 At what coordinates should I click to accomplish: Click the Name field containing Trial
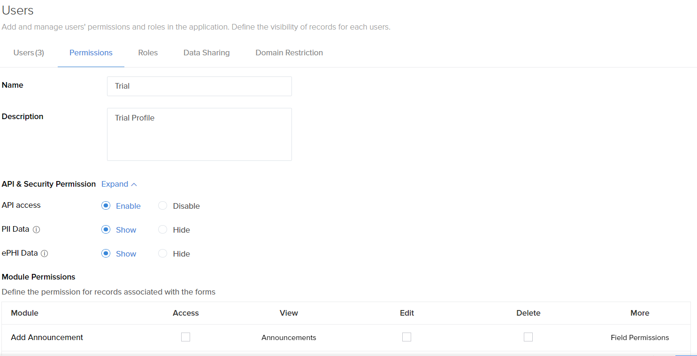[x=199, y=86]
